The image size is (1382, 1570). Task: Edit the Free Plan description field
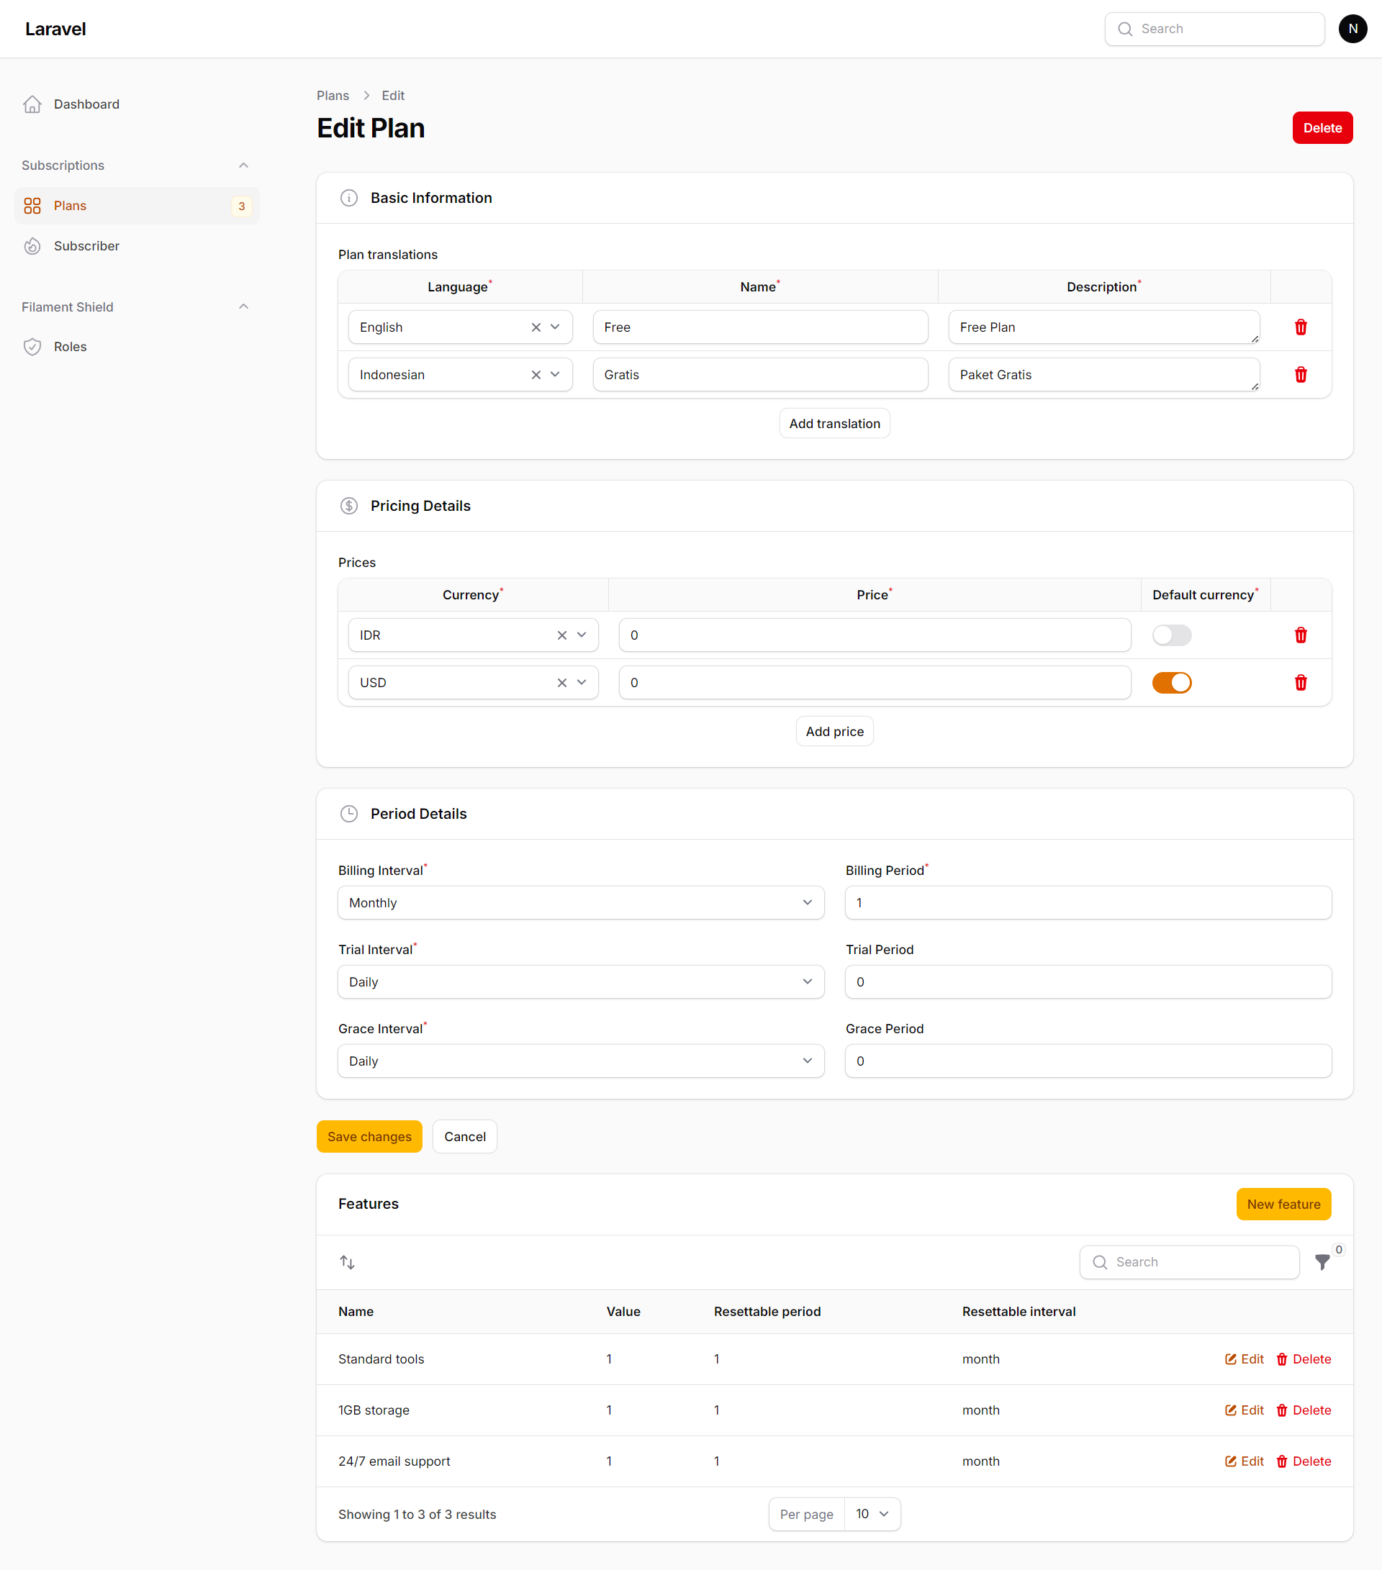[1104, 327]
